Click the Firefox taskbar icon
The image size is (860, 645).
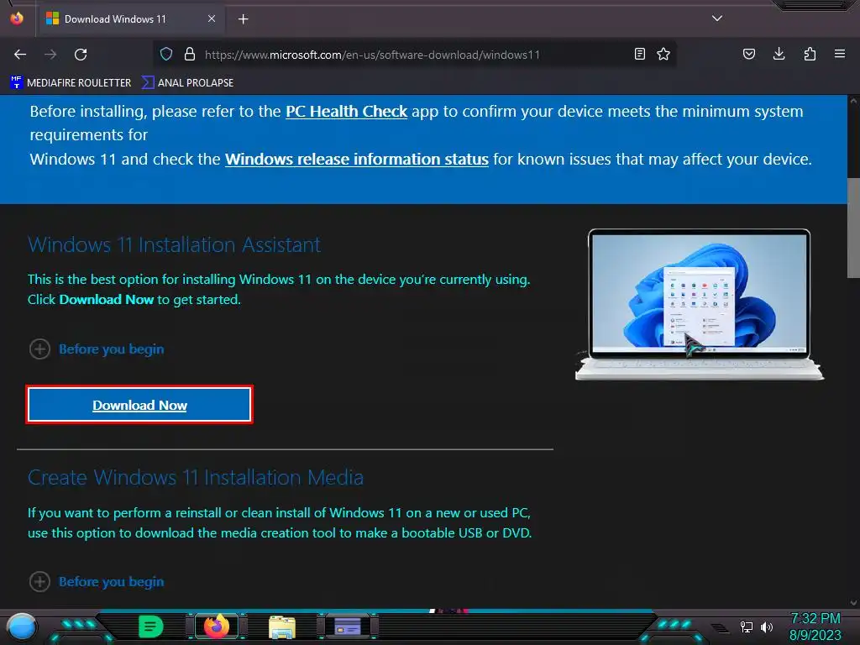coord(216,627)
